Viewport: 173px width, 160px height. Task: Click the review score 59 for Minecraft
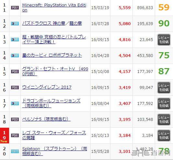(164, 7)
